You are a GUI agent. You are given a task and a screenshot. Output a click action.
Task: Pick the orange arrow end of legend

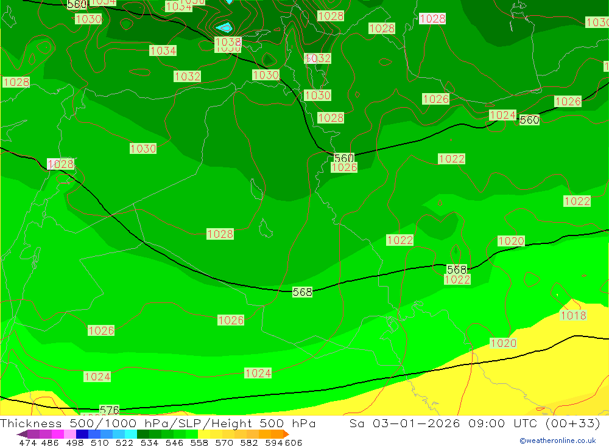(x=286, y=434)
